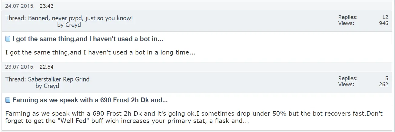Open thread "Banned, never pvpd, just so you know!"
Viewport: 395px width, 132px height.
(80, 18)
